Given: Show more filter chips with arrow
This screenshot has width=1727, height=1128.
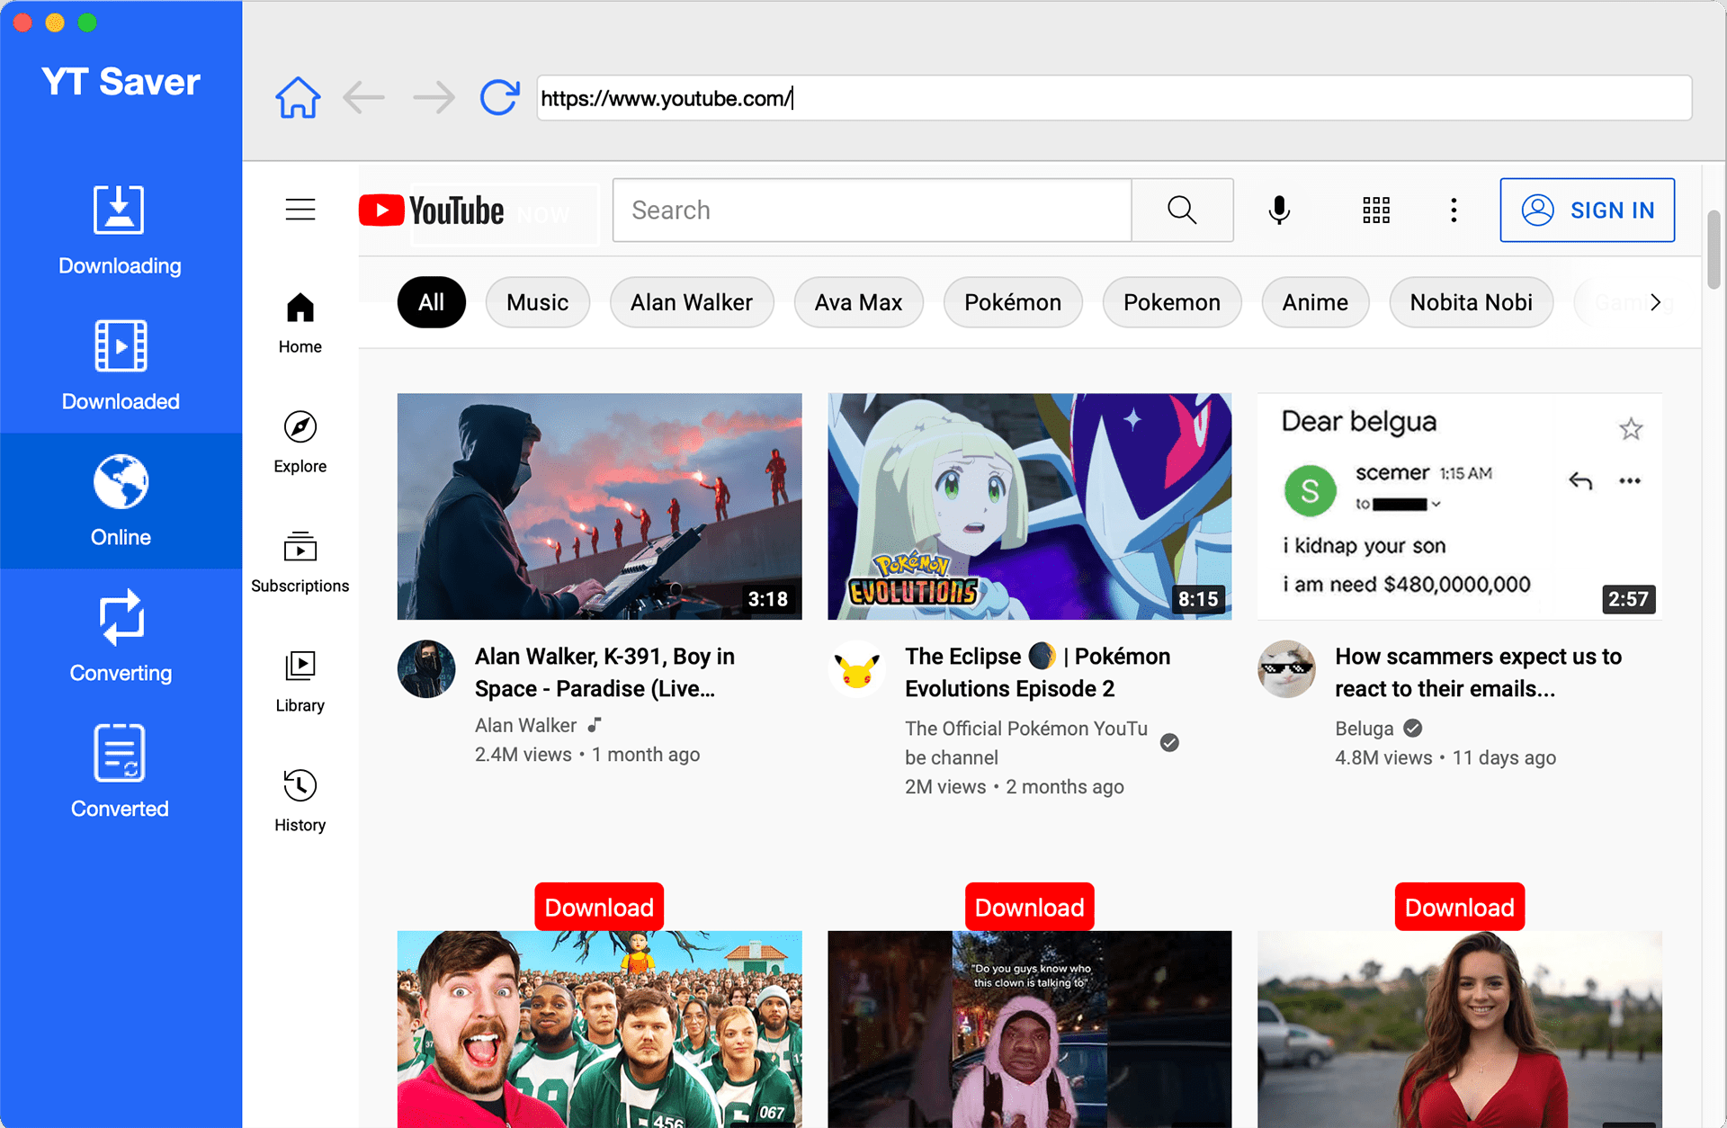Looking at the screenshot, I should tap(1655, 302).
